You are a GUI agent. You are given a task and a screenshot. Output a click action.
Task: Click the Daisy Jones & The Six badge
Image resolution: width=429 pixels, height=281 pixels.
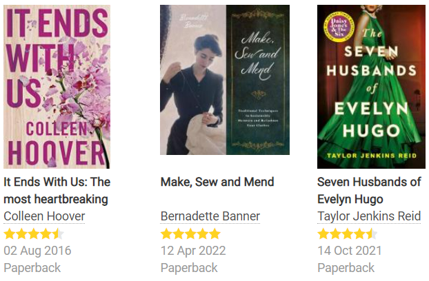pos(339,27)
